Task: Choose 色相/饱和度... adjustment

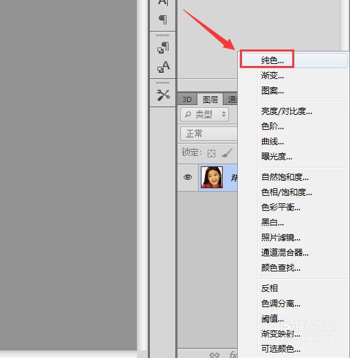Action: pos(294,192)
